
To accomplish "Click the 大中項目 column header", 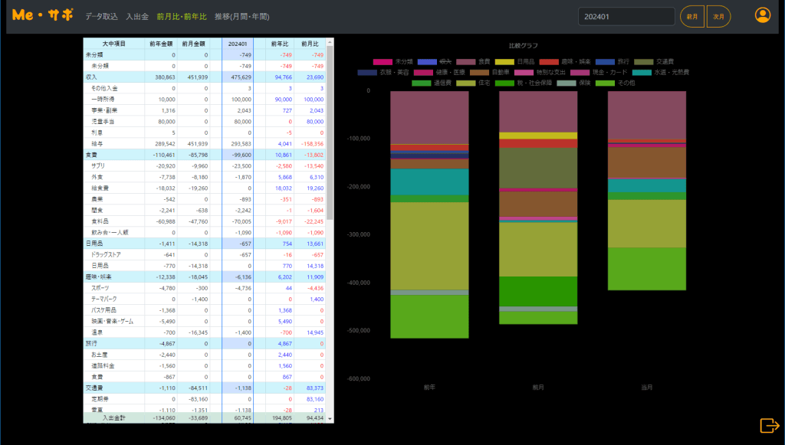I will pos(114,44).
